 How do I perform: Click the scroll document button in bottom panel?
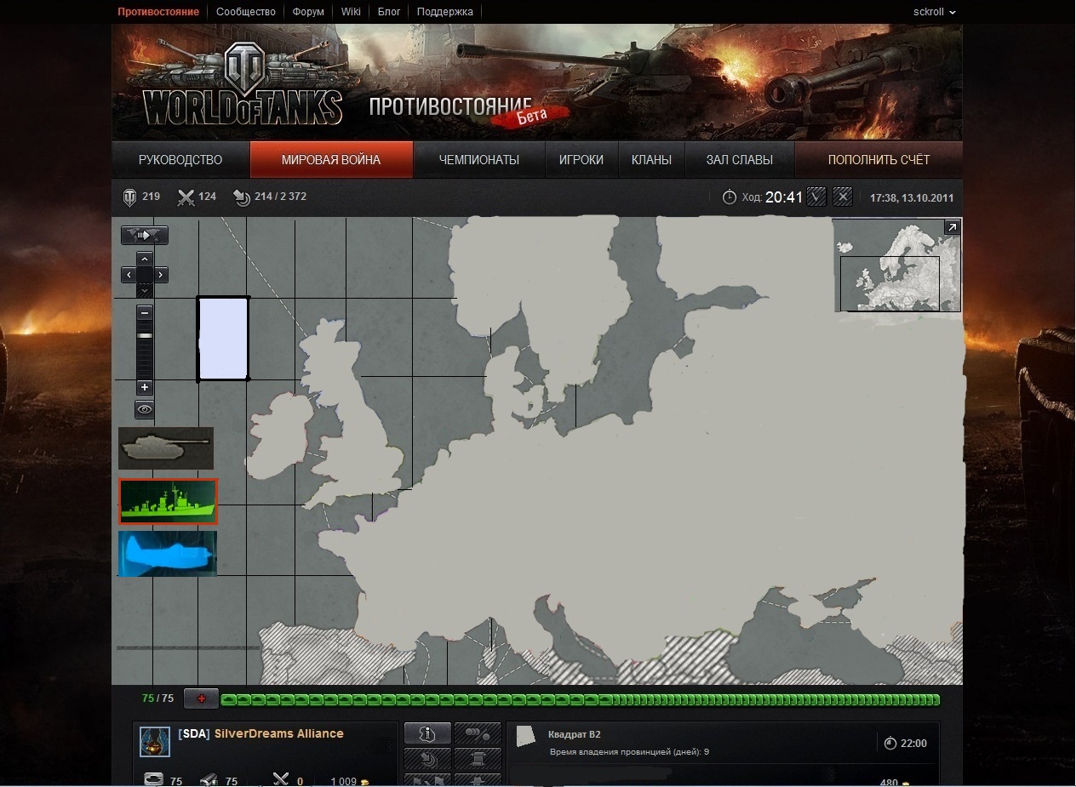[x=478, y=757]
